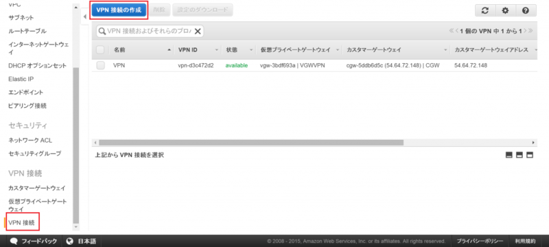Click table scrollbar left arrow
This screenshot has height=247, width=549.
(x=95, y=143)
